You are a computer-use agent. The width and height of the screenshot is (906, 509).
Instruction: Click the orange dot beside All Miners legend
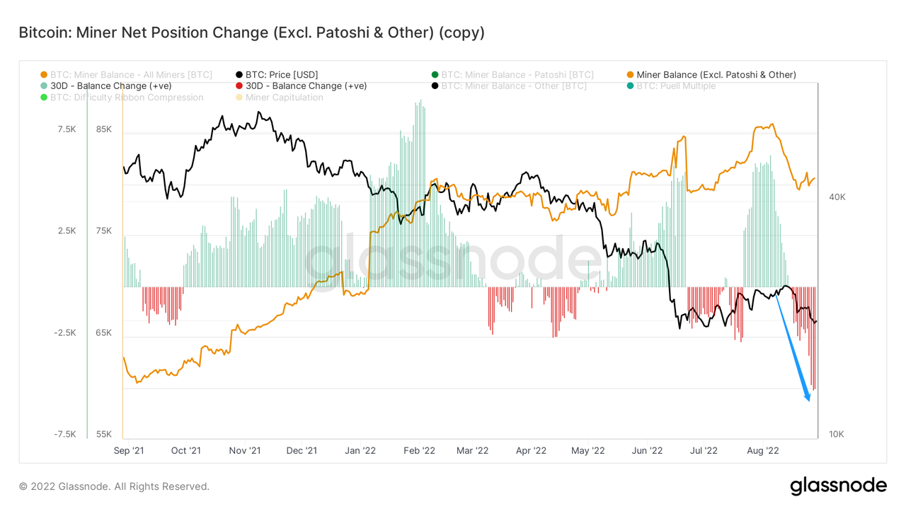(44, 75)
